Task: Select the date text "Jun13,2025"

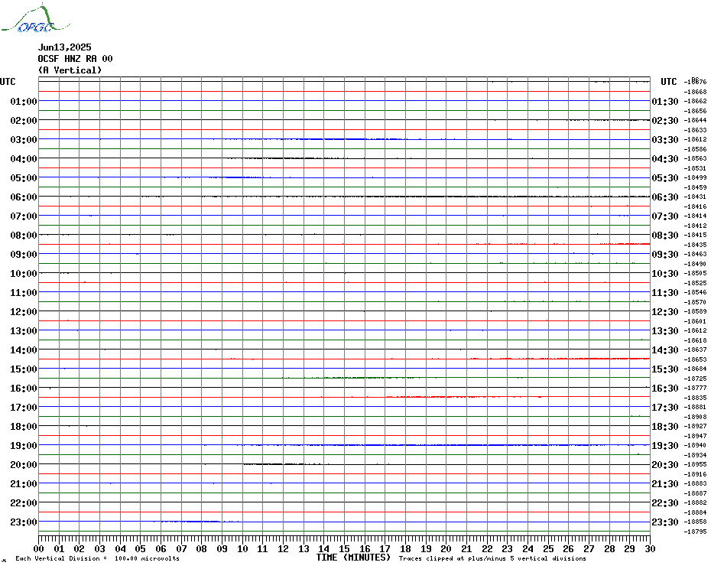Action: (x=64, y=47)
